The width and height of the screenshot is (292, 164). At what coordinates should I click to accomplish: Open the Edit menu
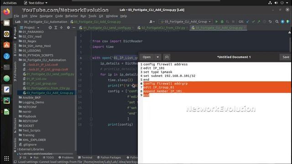click(24, 16)
